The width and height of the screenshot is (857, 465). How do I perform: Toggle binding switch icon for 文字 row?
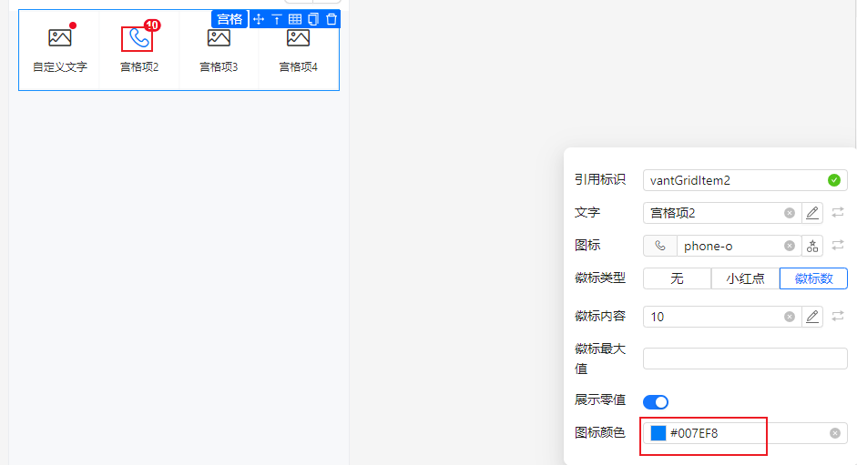(x=838, y=212)
